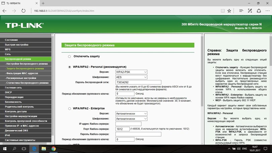Select WPA/WPA2 - Enterprise radio button
The height and width of the screenshot is (153, 272).
pos(69,108)
